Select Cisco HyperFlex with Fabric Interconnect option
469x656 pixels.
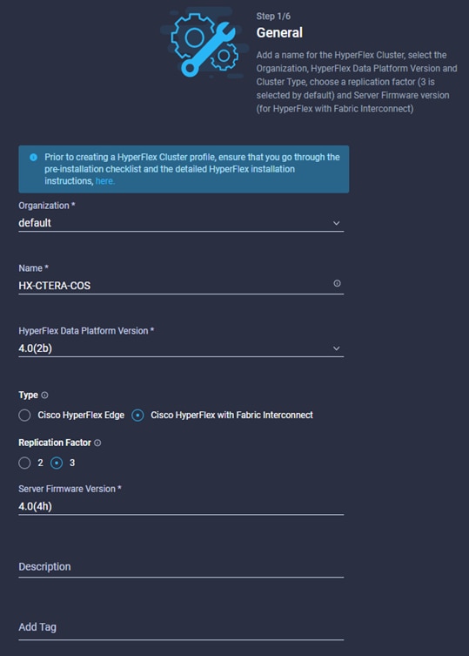(137, 415)
